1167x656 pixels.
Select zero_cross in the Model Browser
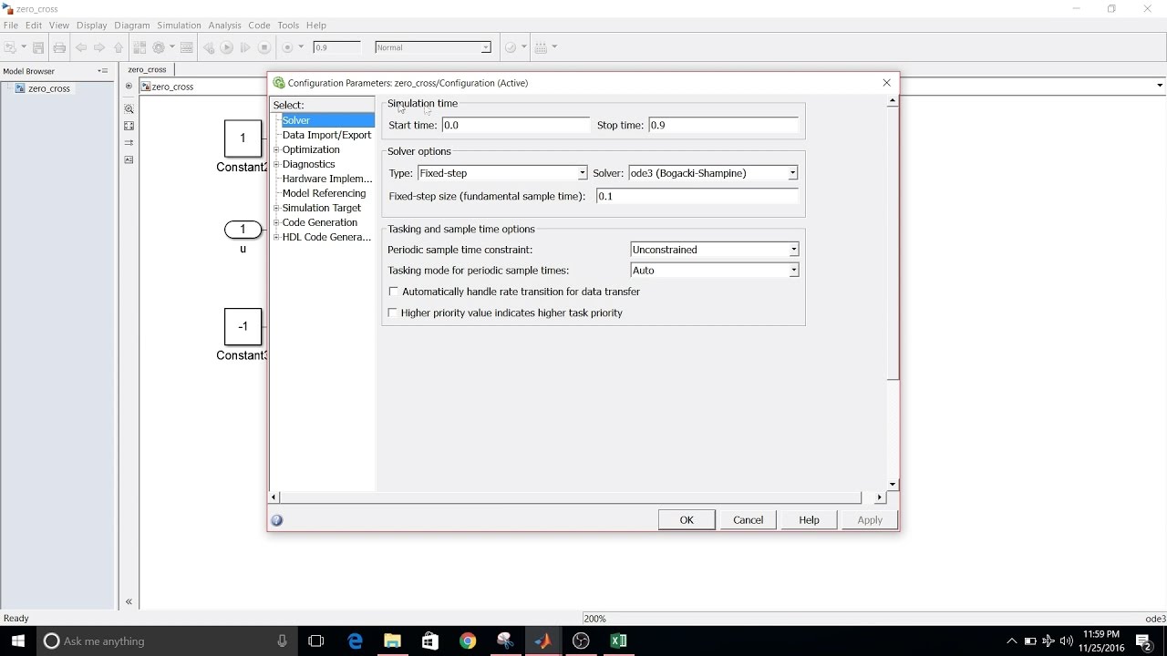[48, 88]
